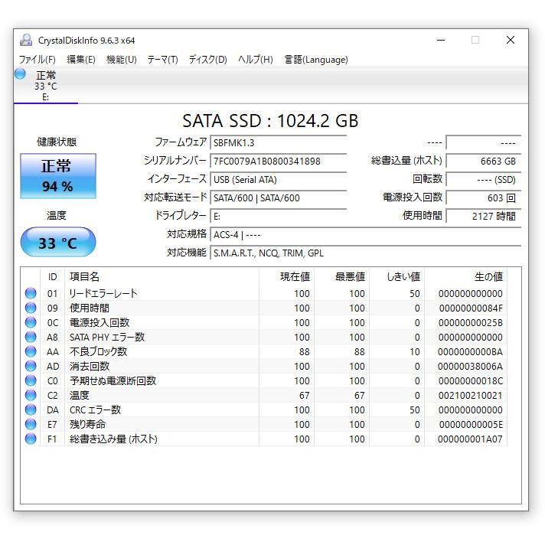Minimize the CrystalDiskInfo window

coord(441,41)
